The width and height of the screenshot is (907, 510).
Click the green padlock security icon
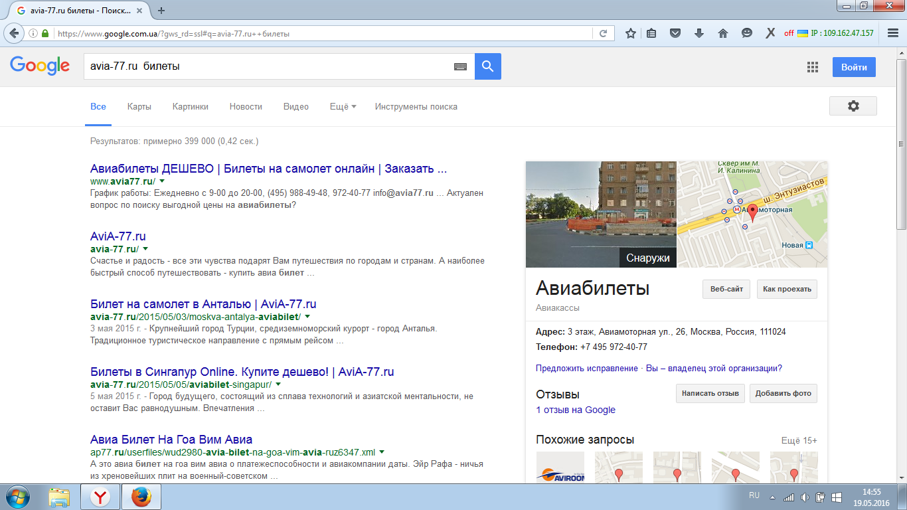[x=45, y=33]
